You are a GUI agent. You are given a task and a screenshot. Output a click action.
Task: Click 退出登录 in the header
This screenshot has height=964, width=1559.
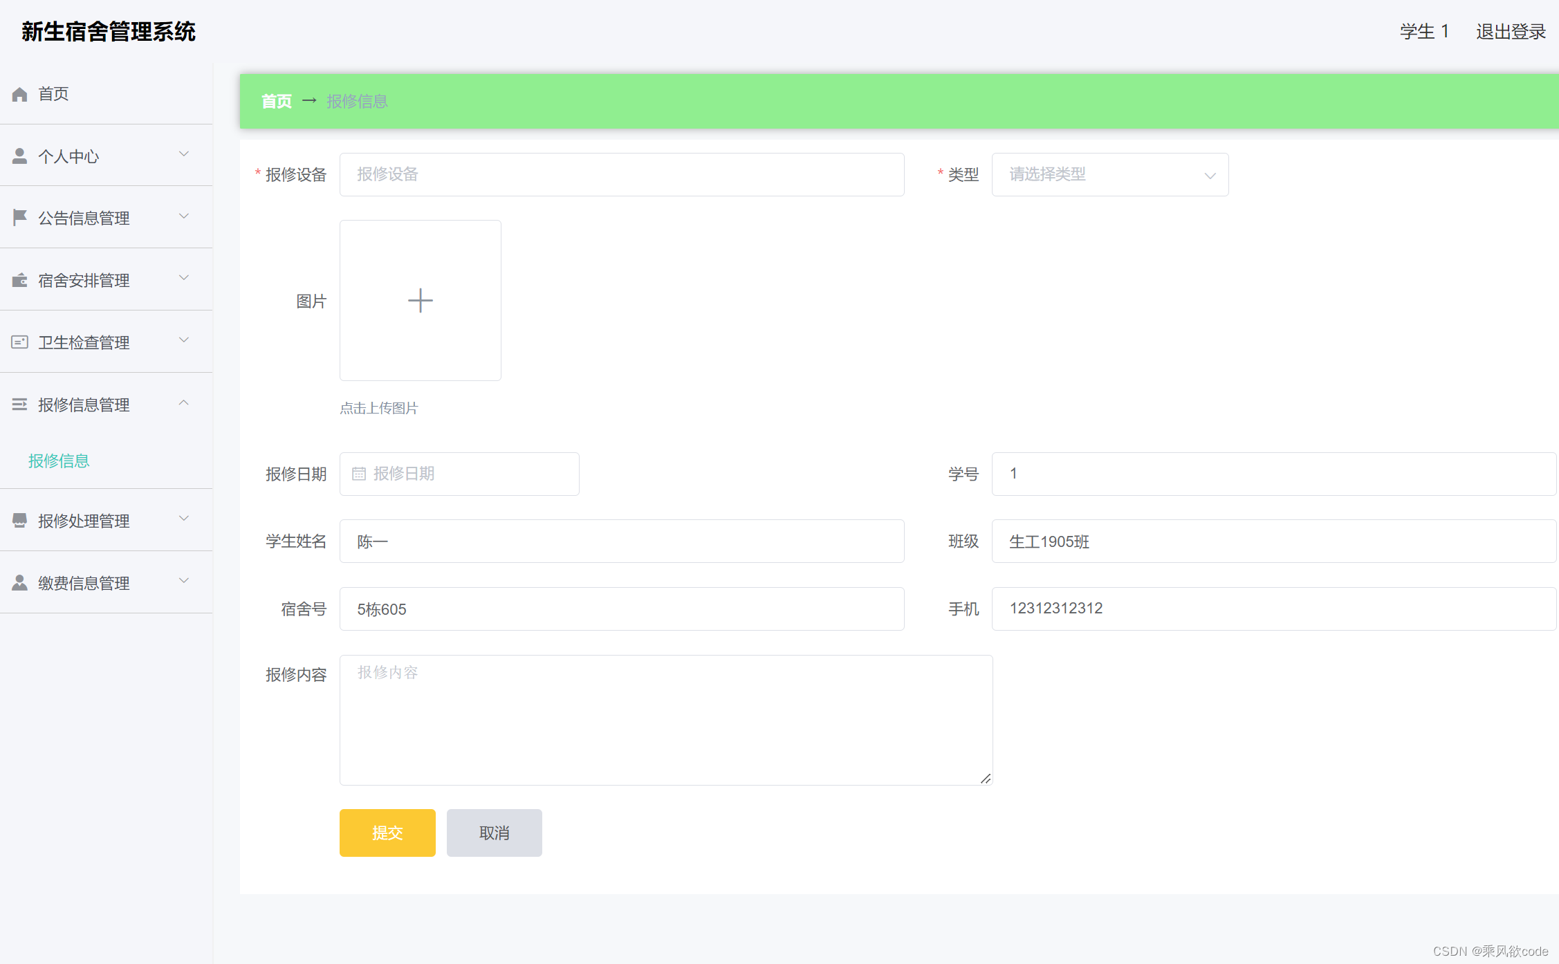[x=1510, y=32]
